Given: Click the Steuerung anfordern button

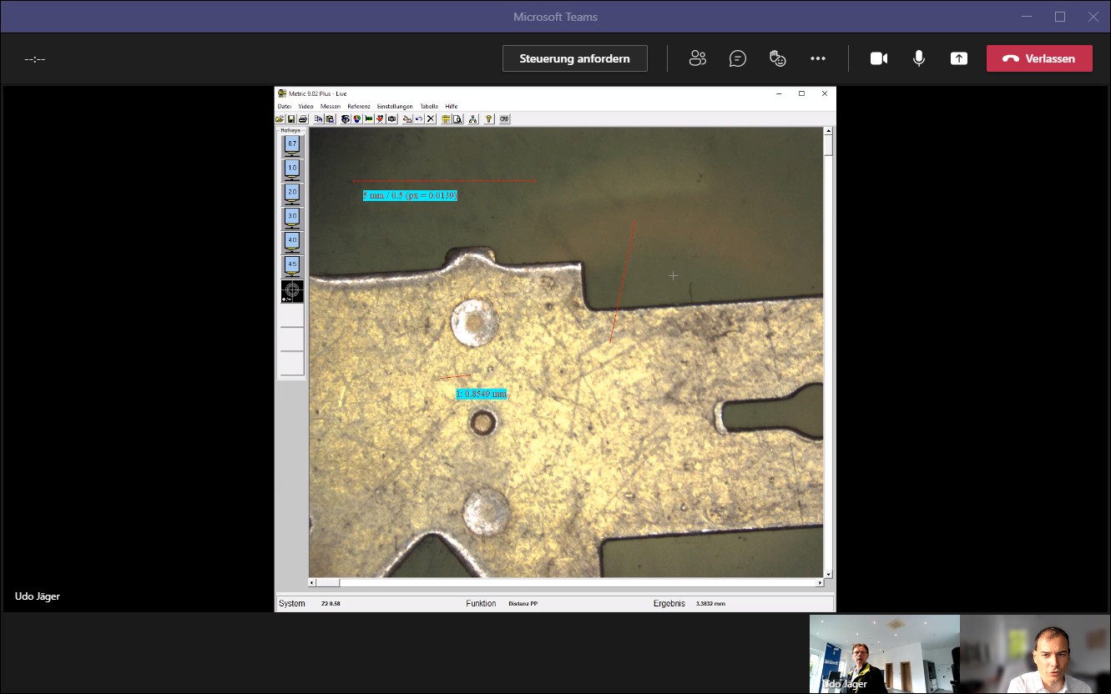Looking at the screenshot, I should point(574,58).
